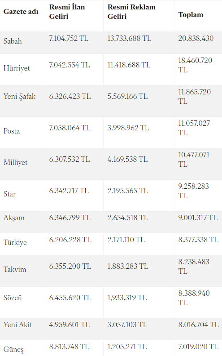This screenshot has height=356, width=222.
Task: Select the Akşam row label
Action: click(x=14, y=218)
